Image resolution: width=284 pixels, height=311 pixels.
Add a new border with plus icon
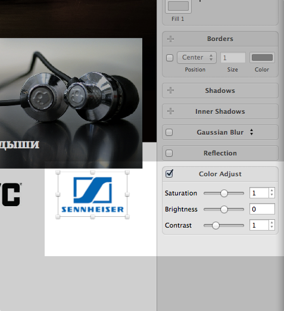(170, 39)
